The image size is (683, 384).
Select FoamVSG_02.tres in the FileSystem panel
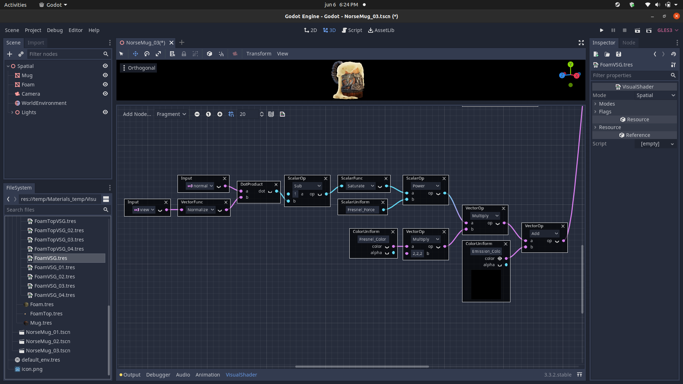[x=54, y=277]
